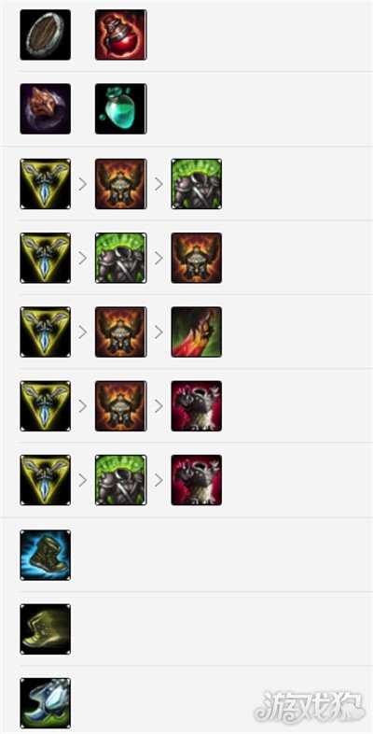Click the yellow triangle icon in first build row
Image resolution: width=373 pixels, height=734 pixels.
[46, 183]
